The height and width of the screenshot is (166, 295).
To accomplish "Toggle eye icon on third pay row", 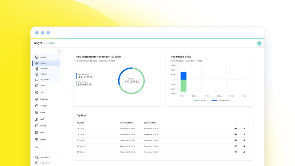I will coord(236,140).
